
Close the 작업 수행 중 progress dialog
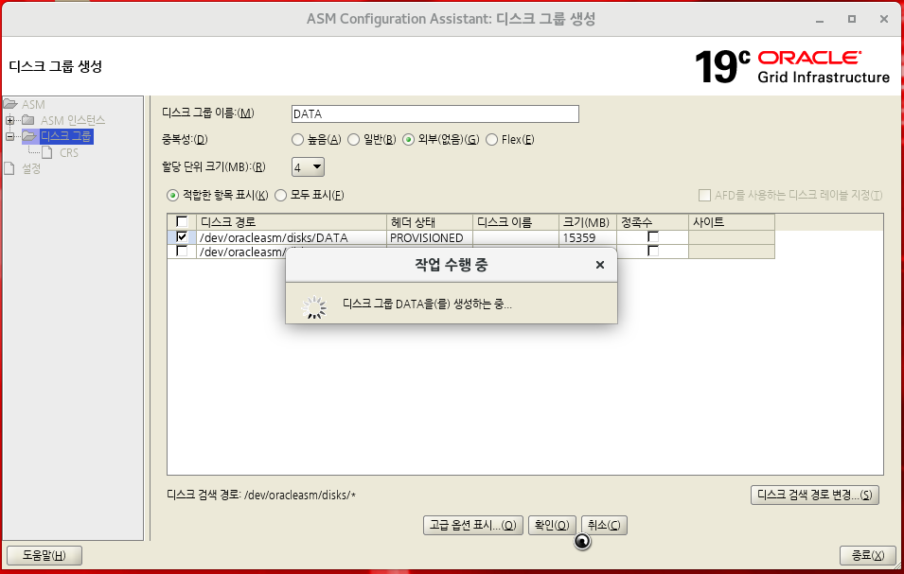click(599, 265)
